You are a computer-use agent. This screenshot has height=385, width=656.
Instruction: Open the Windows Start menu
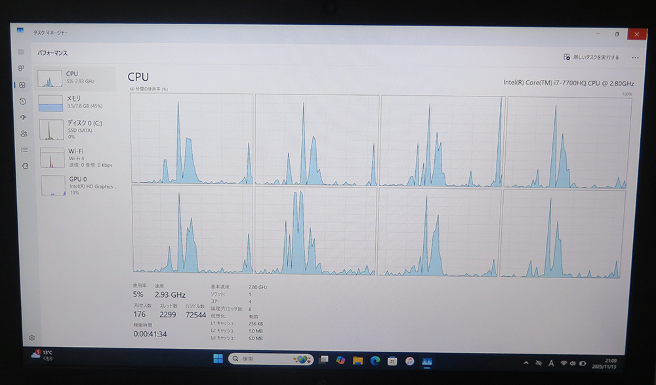click(218, 359)
